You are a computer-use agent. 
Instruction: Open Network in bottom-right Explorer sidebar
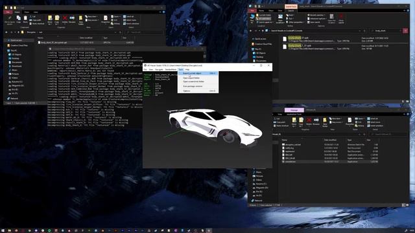(x=256, y=201)
